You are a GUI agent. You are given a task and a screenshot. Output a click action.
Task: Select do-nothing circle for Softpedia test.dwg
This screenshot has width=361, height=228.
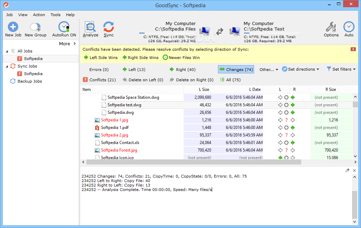[286, 105]
